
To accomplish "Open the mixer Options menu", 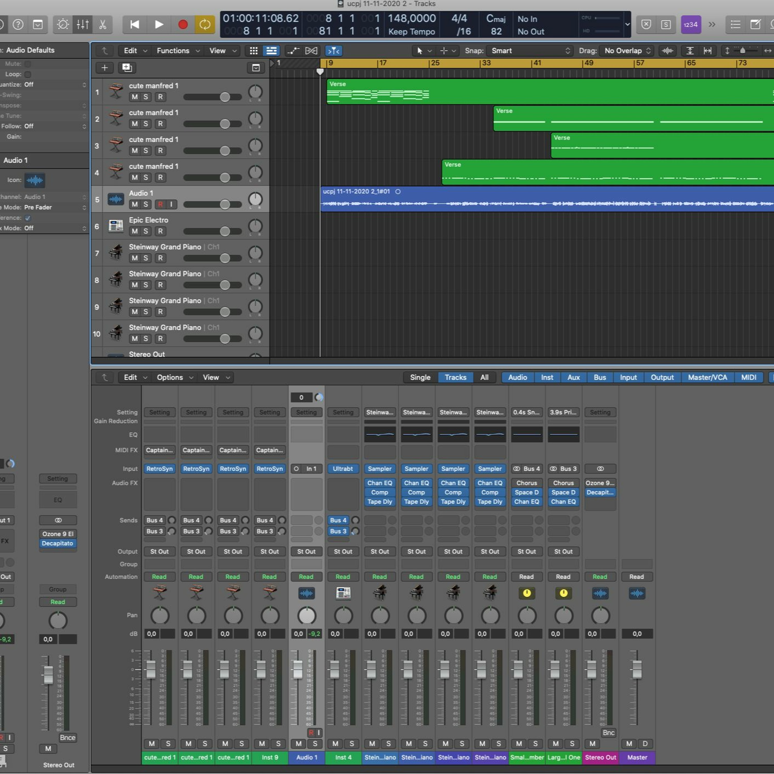I will point(175,377).
